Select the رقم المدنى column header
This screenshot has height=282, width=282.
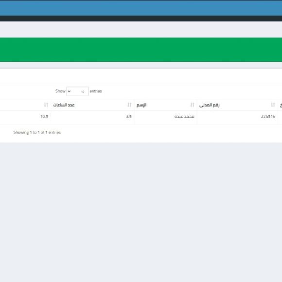[x=210, y=105]
